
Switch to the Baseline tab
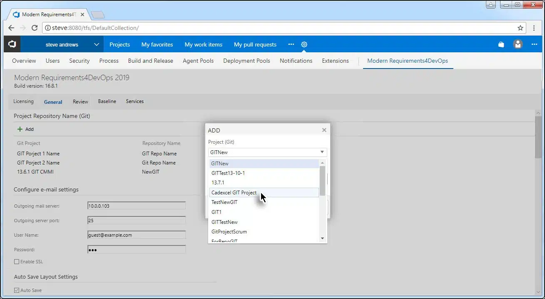coord(107,101)
